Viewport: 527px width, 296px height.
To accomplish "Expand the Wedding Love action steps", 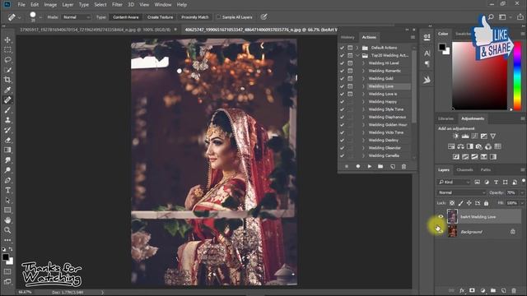I will click(x=363, y=86).
